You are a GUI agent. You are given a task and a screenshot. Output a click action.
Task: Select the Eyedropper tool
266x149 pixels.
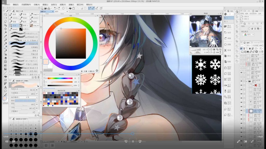(5, 36)
